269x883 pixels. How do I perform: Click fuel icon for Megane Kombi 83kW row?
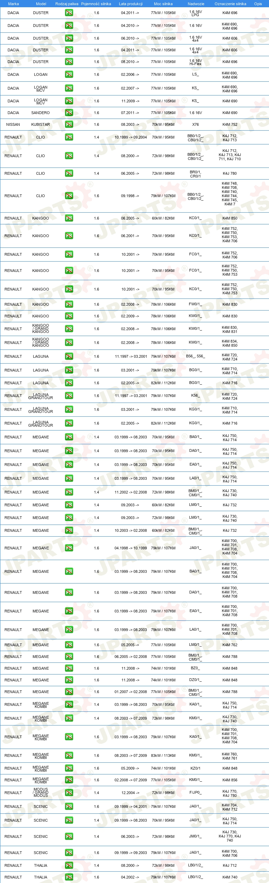click(69, 755)
